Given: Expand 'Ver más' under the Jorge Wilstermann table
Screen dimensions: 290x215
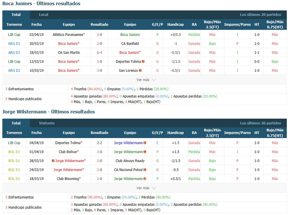Looking at the screenshot, I should [x=146, y=188].
